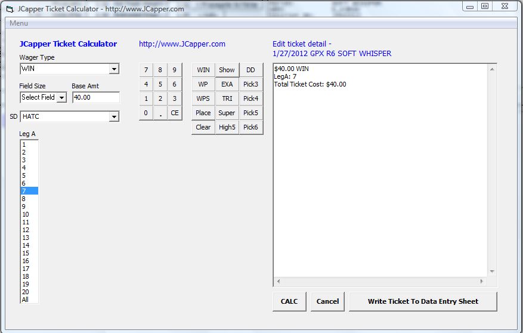Select horse 12 in Leg A list
The height and width of the screenshot is (333, 523).
[x=29, y=230]
